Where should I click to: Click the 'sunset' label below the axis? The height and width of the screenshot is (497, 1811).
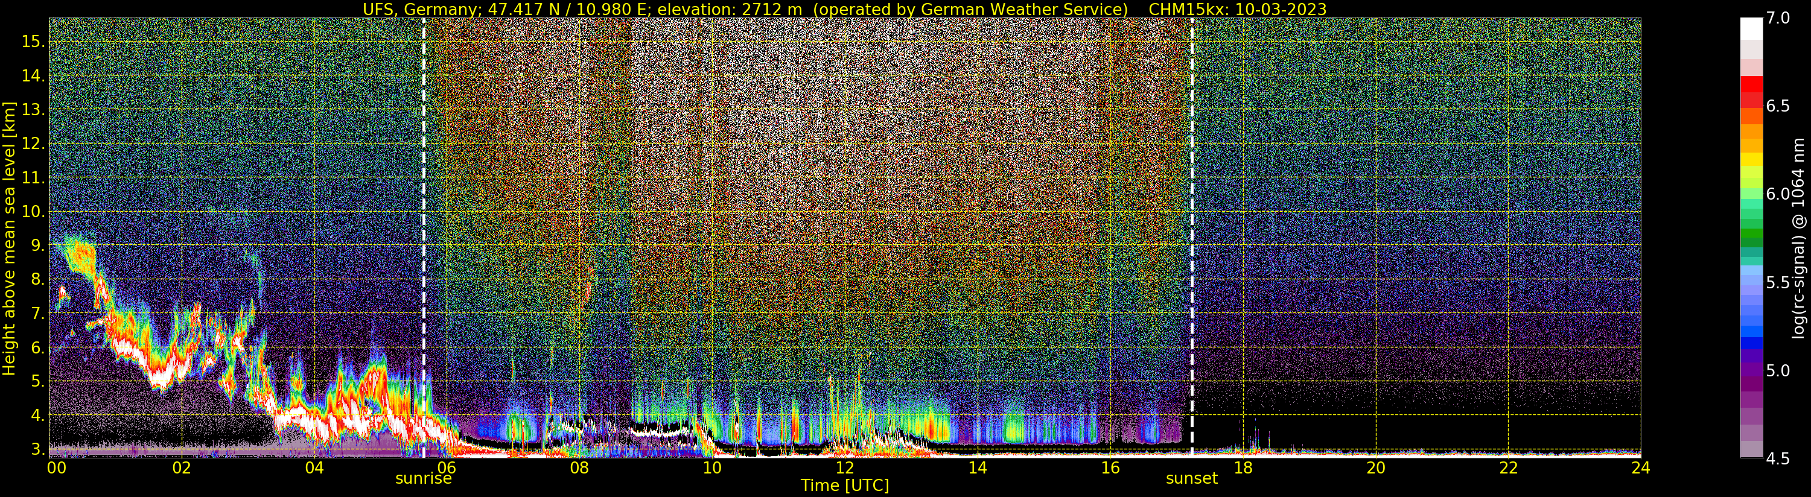[1192, 479]
